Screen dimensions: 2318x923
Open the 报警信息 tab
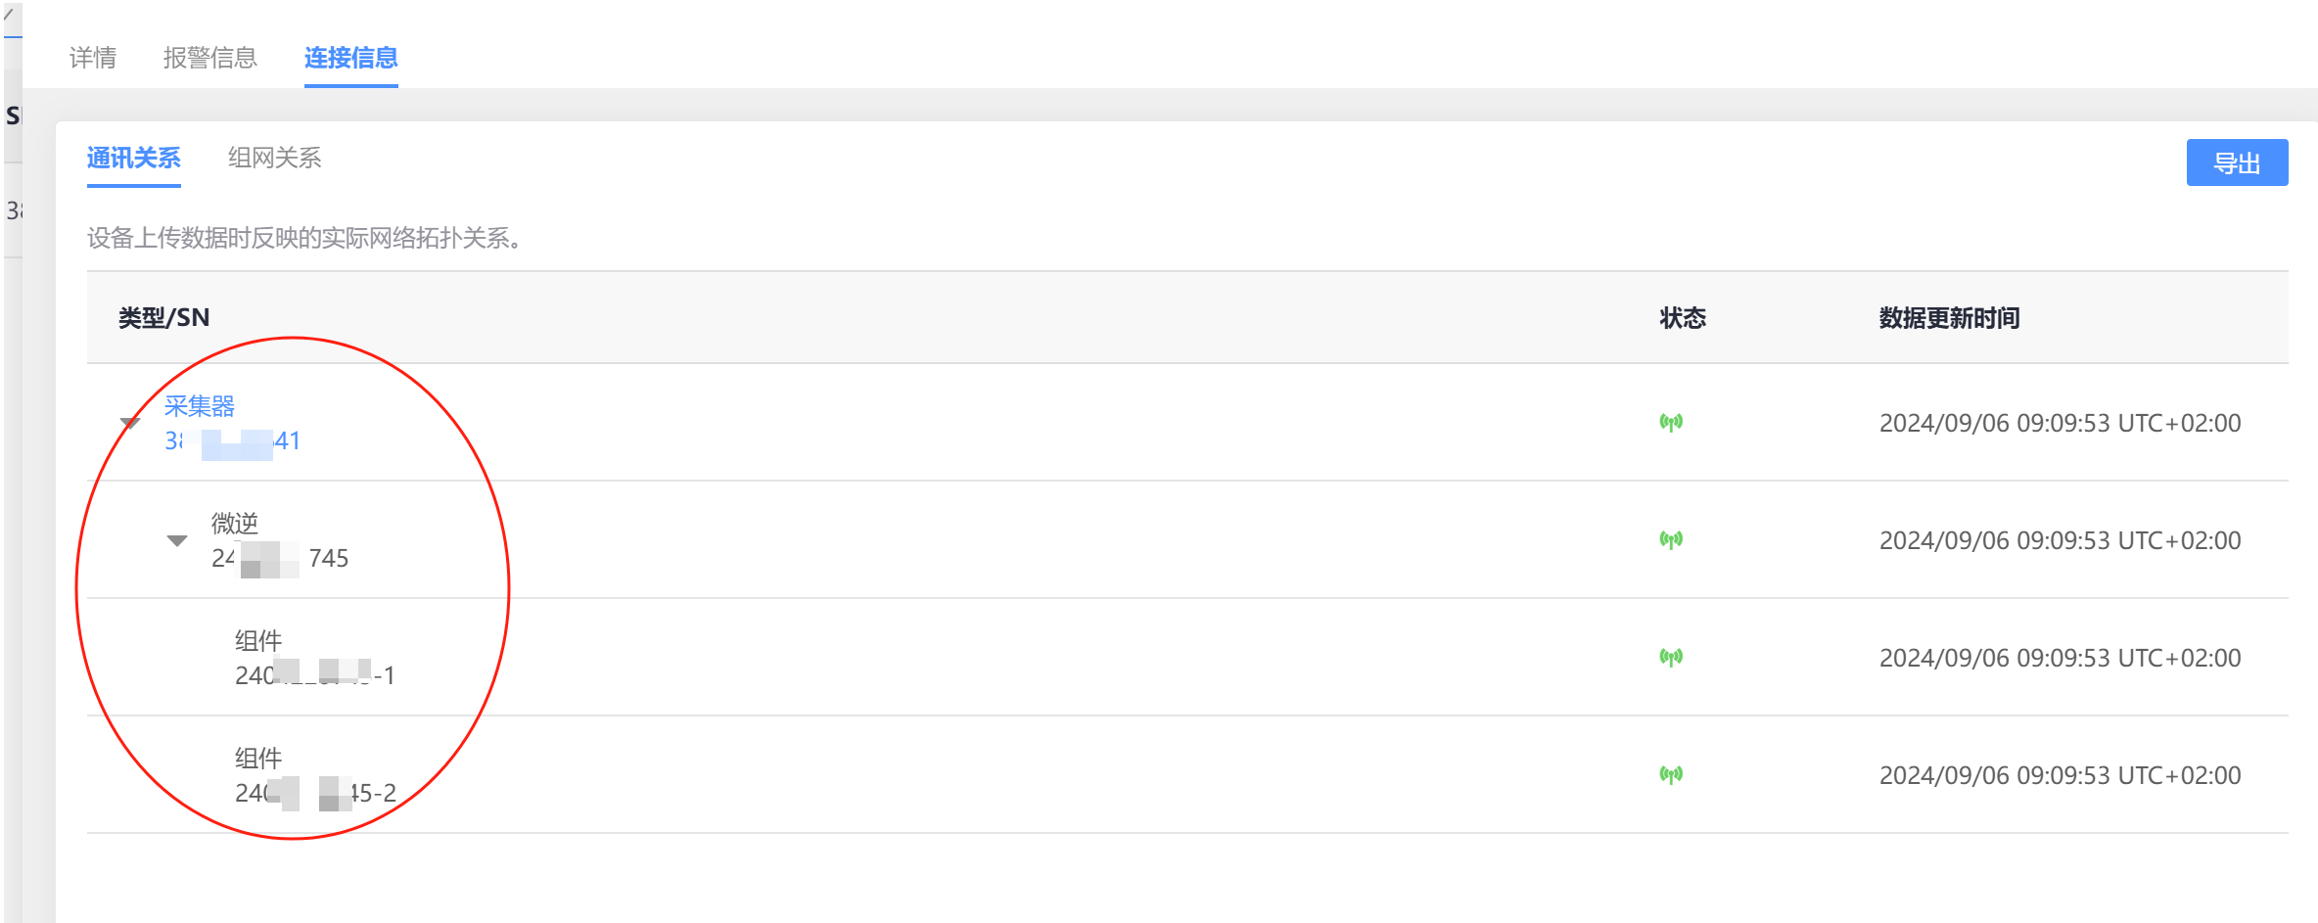209,58
